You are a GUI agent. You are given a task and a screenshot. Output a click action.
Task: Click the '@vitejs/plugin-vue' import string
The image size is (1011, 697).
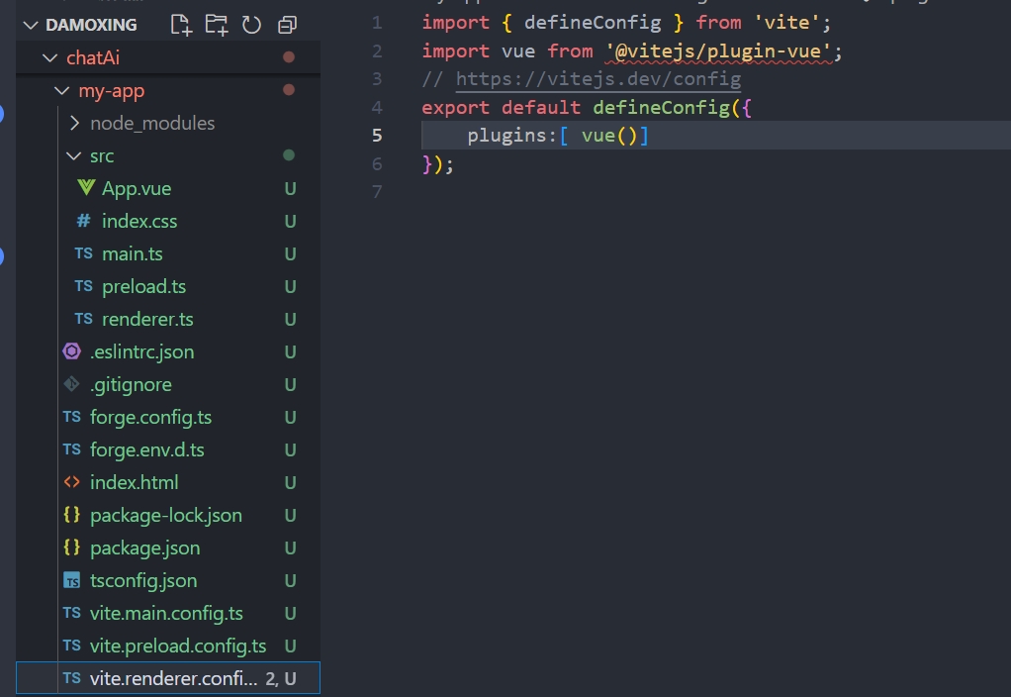pos(717,50)
